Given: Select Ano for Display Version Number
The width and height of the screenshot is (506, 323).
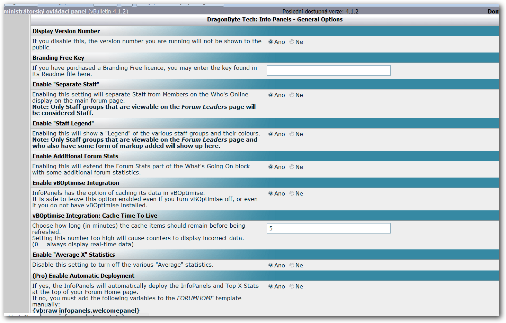Looking at the screenshot, I should 271,42.
